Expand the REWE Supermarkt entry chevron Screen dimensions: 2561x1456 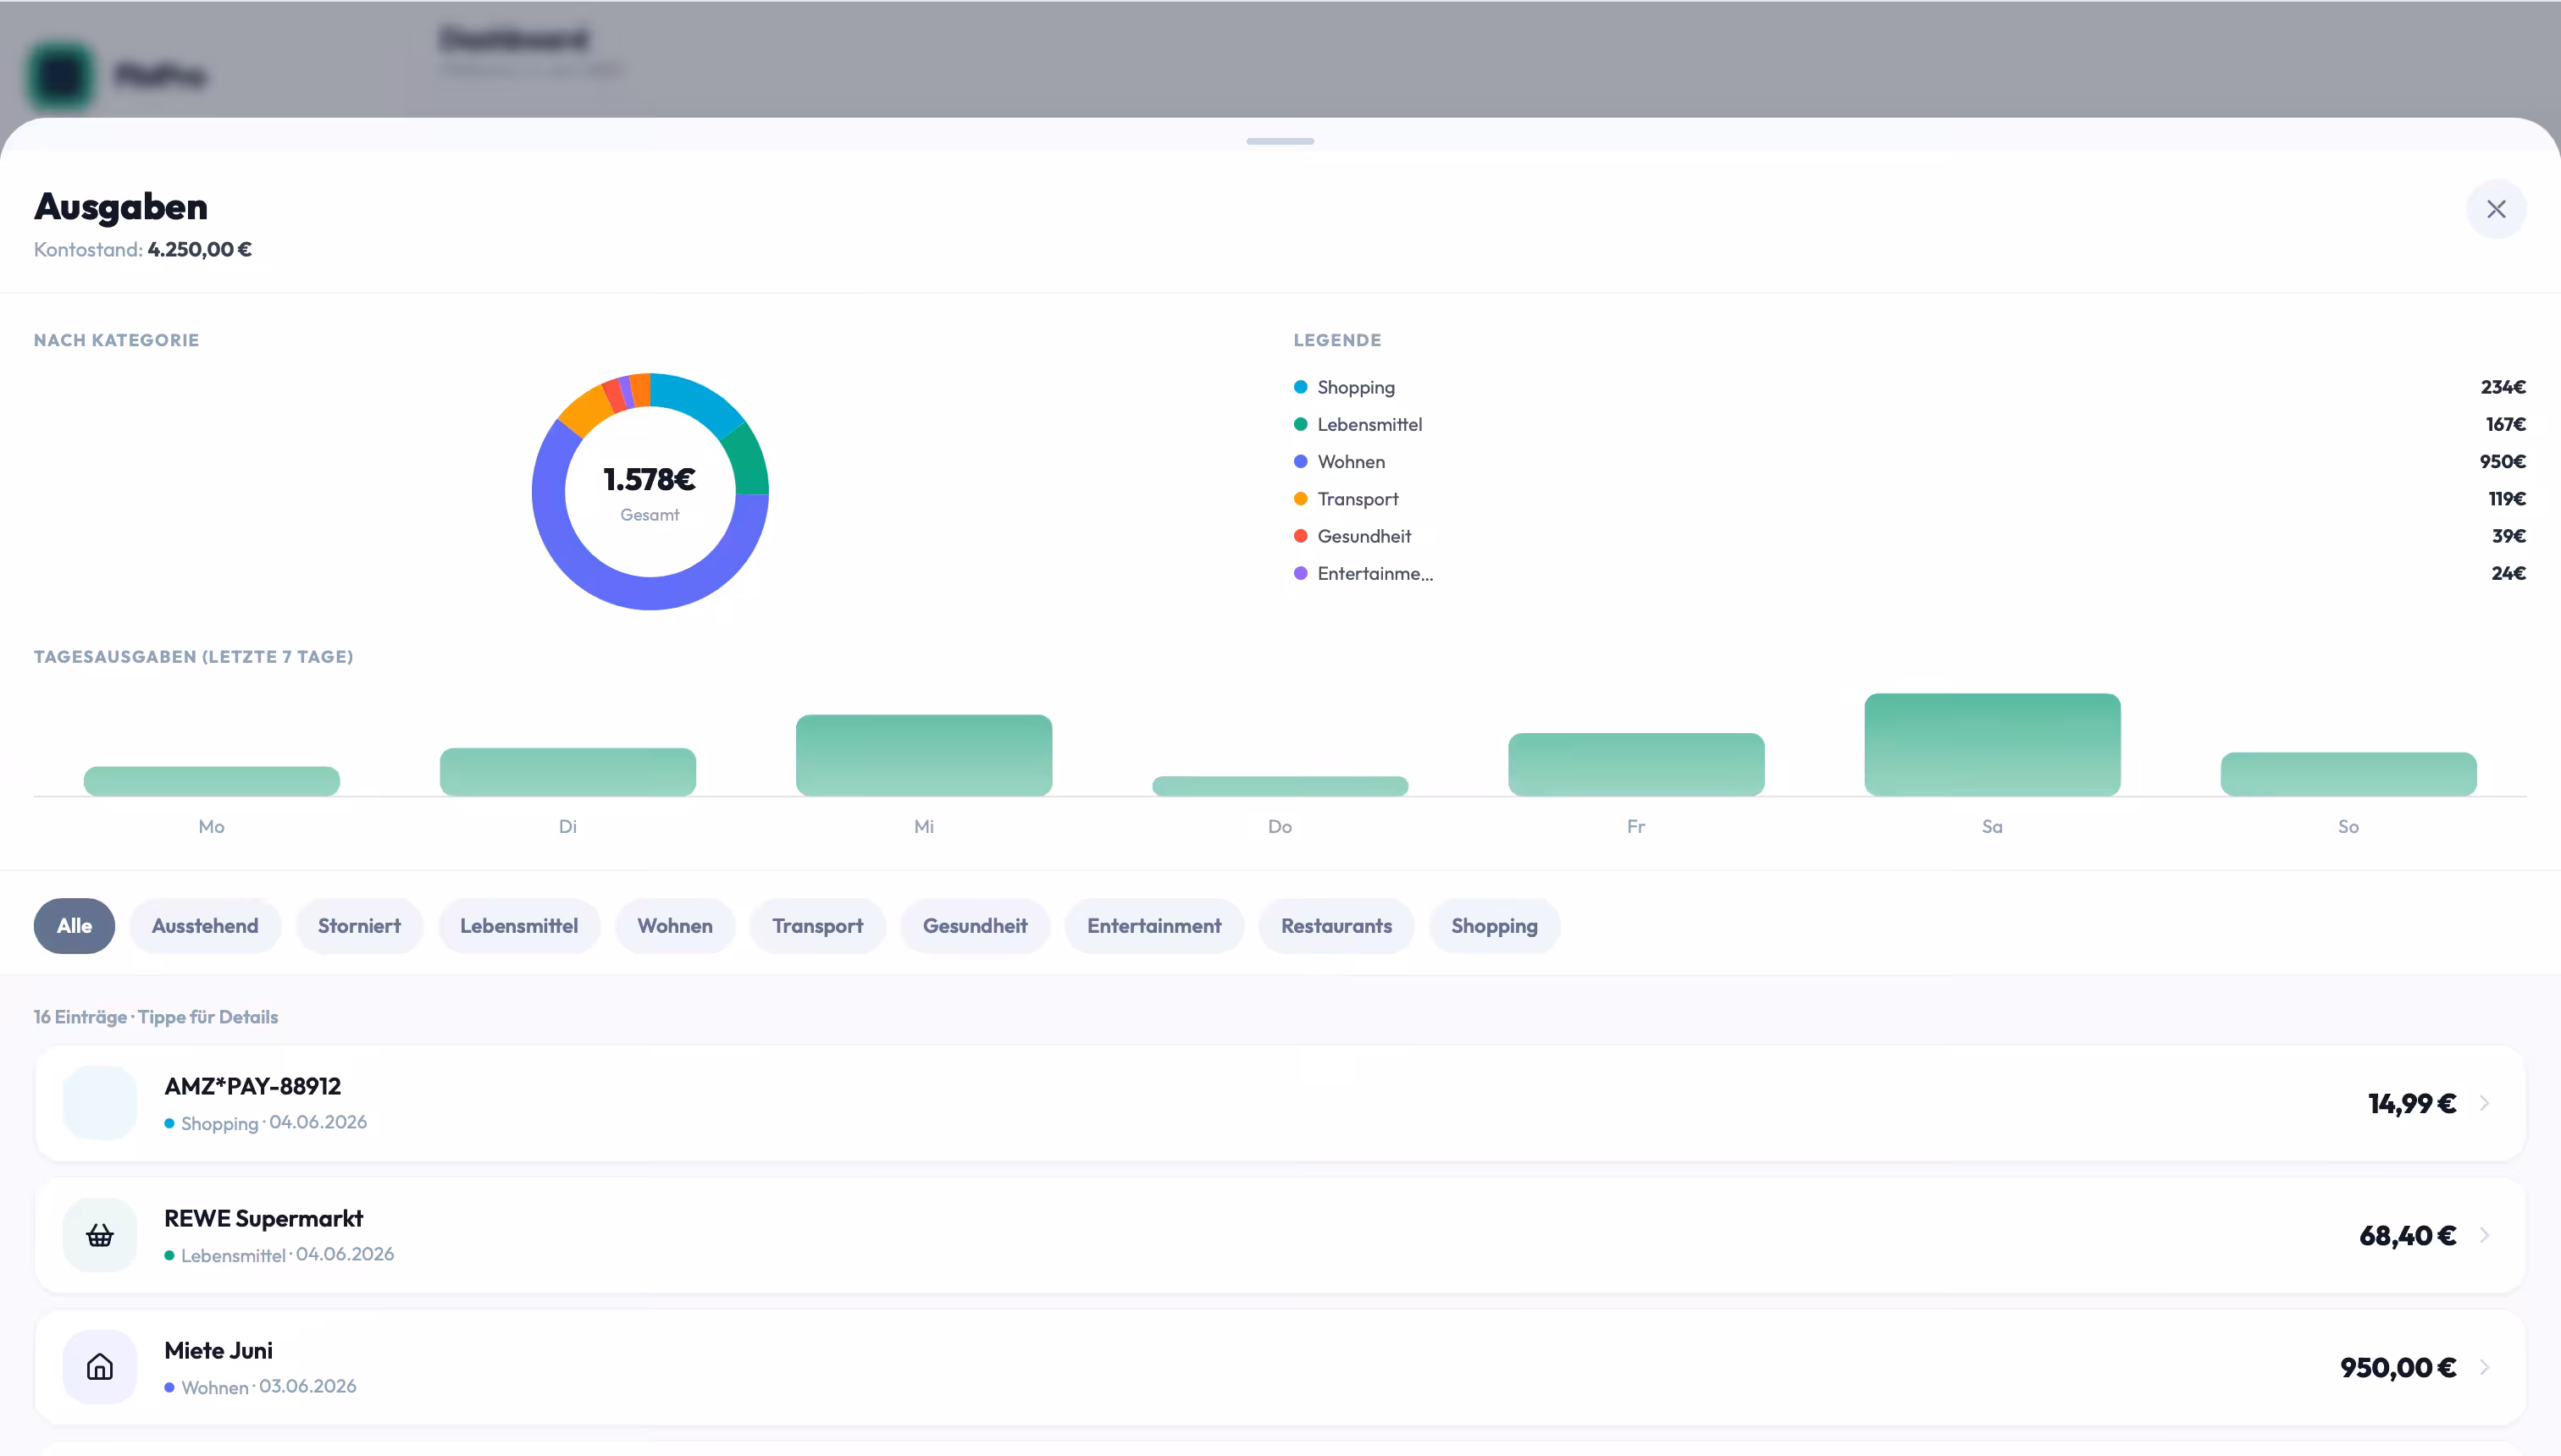point(2484,1235)
